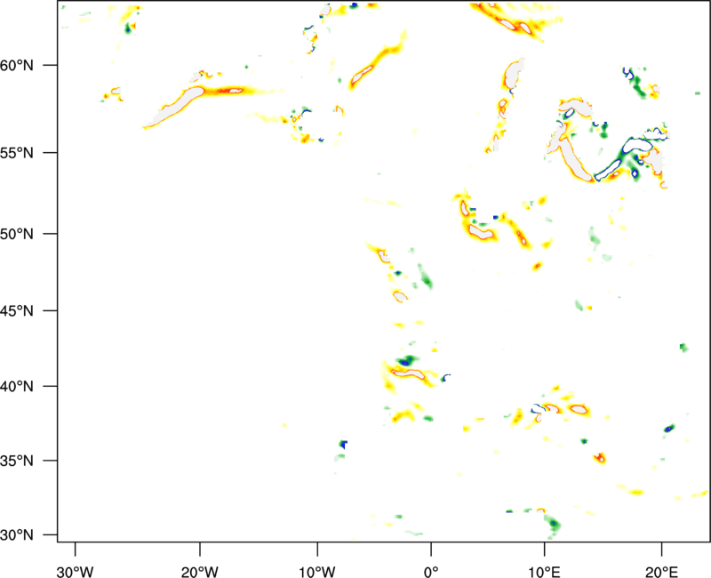Click the 10°E longitude label
This screenshot has height=578, width=711.
tap(544, 572)
